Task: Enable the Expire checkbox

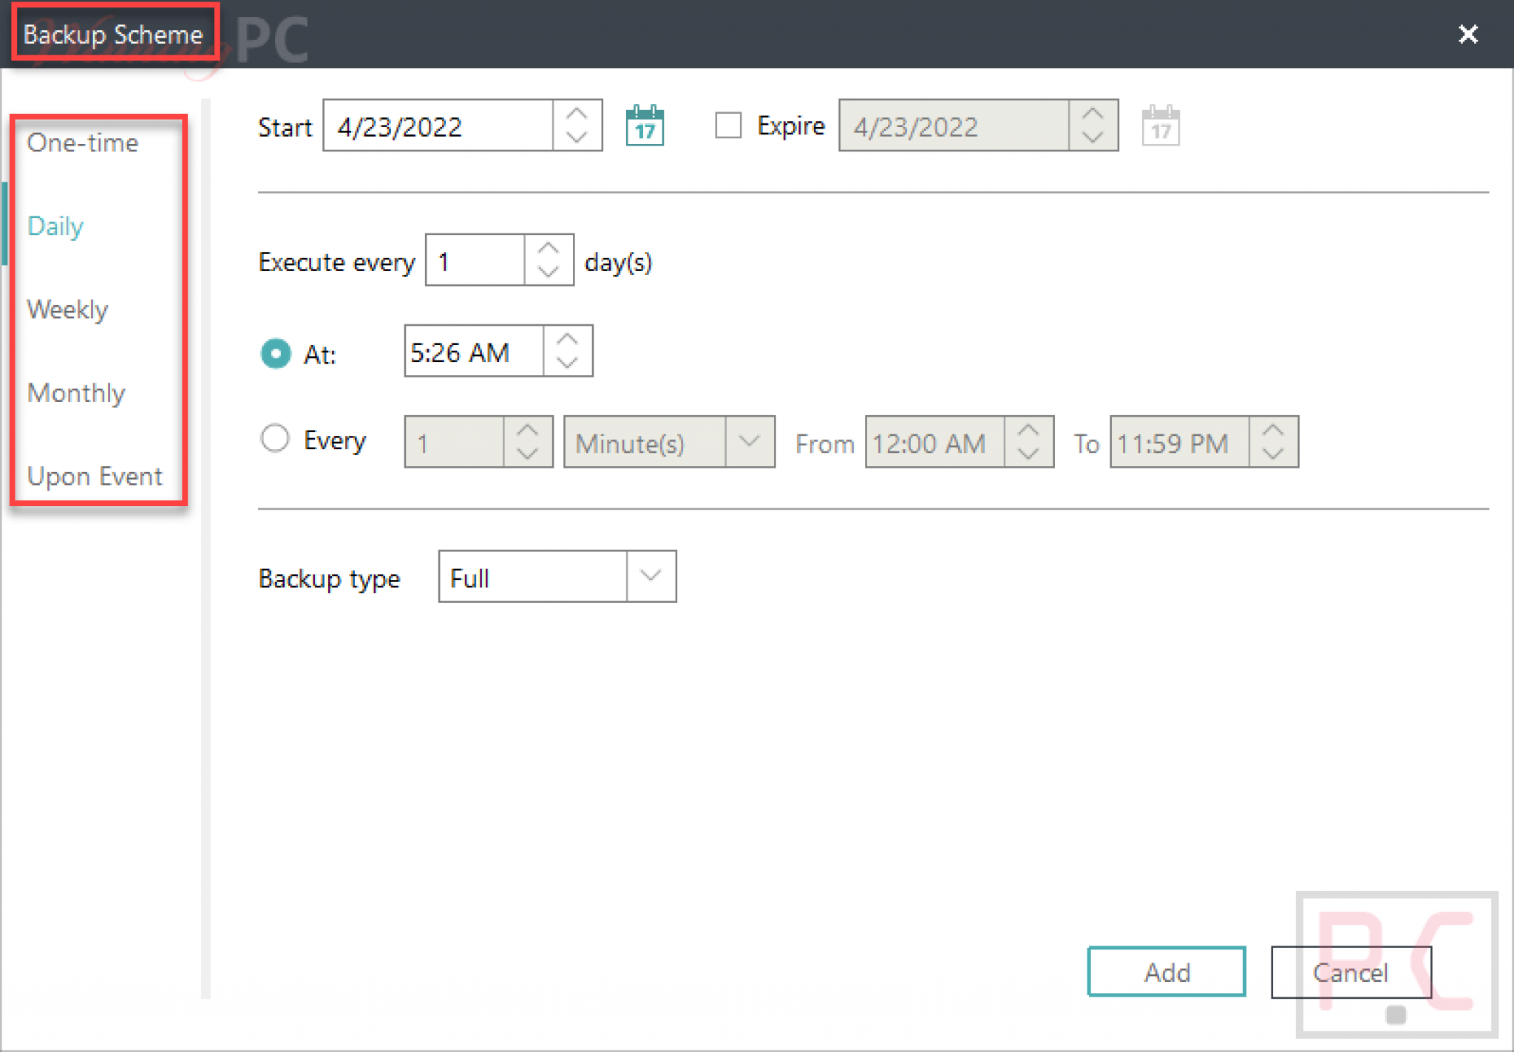Action: pyautogui.click(x=728, y=126)
